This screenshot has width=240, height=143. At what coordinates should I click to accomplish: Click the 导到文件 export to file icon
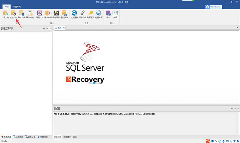(40, 14)
